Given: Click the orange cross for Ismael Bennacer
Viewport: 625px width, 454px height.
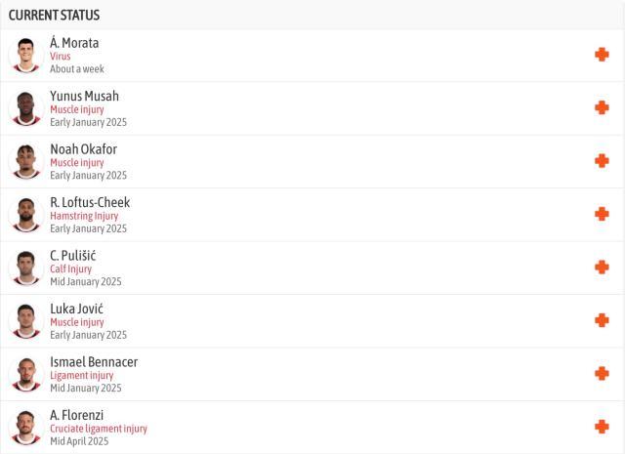Looking at the screenshot, I should click(x=602, y=373).
